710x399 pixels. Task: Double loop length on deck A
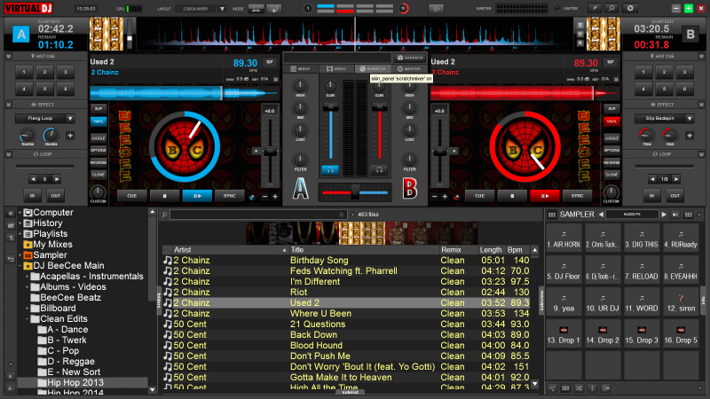coord(57,179)
